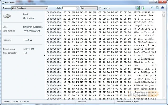The image size is (168, 105).
Task: Click the calculator icon in the toolbar
Action: 157,8
